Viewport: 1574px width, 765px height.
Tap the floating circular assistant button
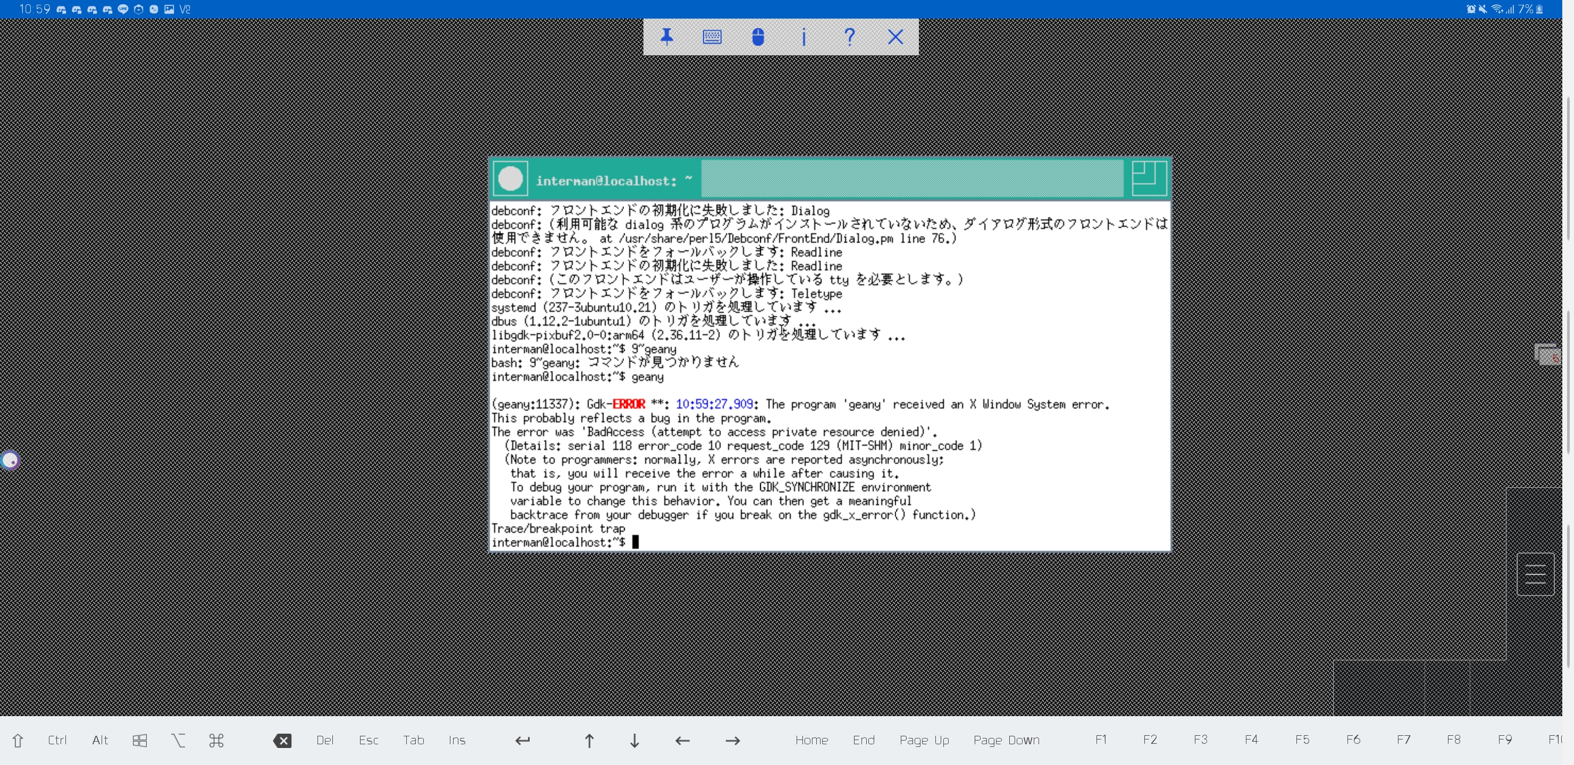coord(10,461)
